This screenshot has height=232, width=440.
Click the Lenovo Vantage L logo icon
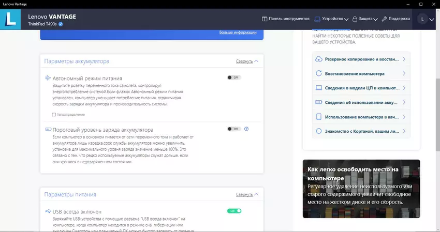tap(10, 19)
